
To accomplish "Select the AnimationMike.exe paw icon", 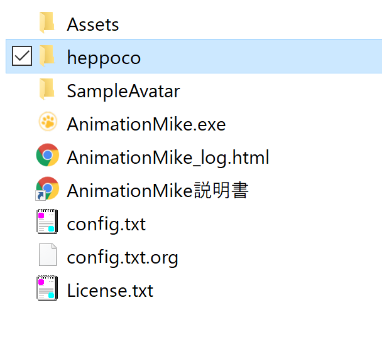I will pyautogui.click(x=48, y=122).
